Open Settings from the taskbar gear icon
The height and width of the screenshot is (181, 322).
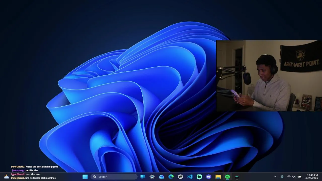click(152, 177)
